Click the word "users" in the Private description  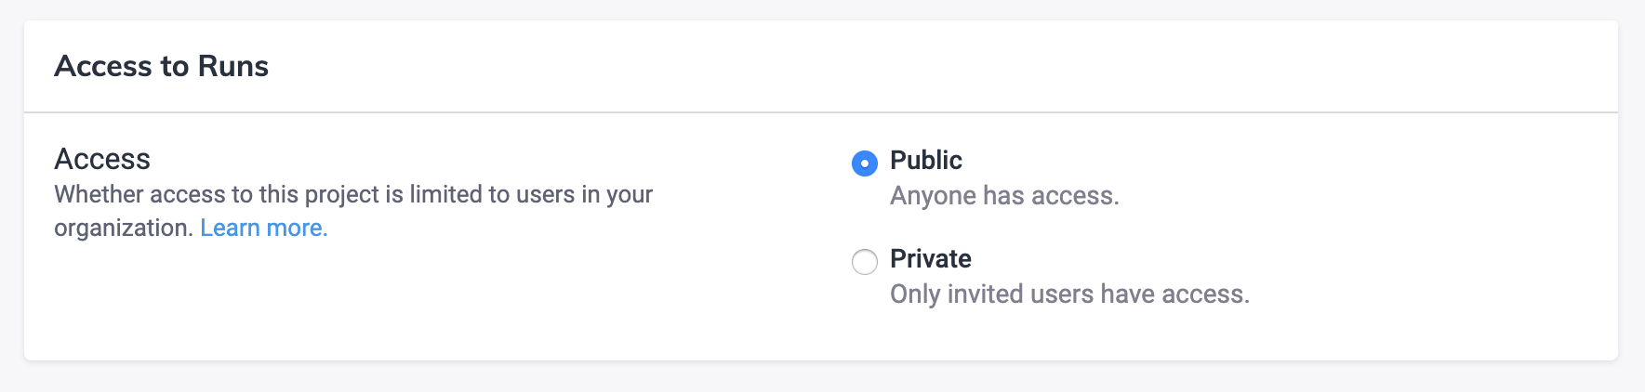pyautogui.click(x=1066, y=294)
